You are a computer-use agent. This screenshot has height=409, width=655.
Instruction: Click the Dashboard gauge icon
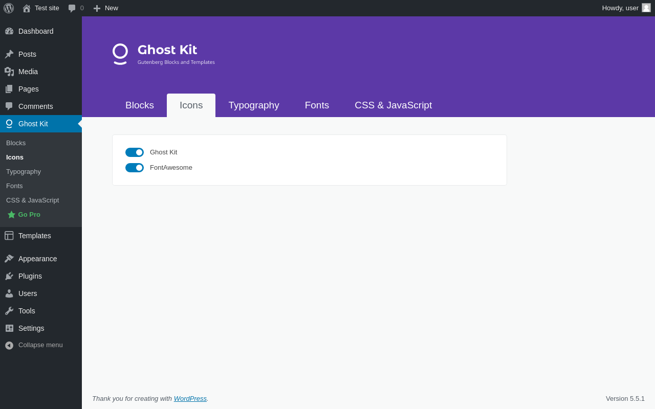pyautogui.click(x=9, y=31)
